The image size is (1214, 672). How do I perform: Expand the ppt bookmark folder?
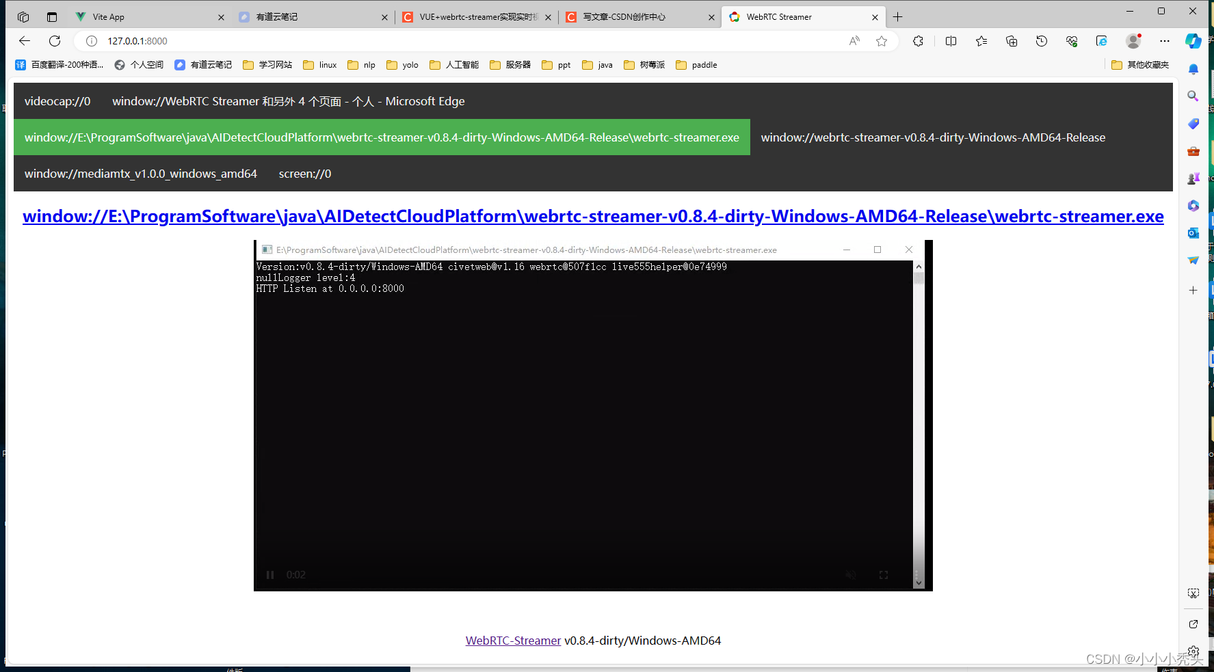point(556,65)
